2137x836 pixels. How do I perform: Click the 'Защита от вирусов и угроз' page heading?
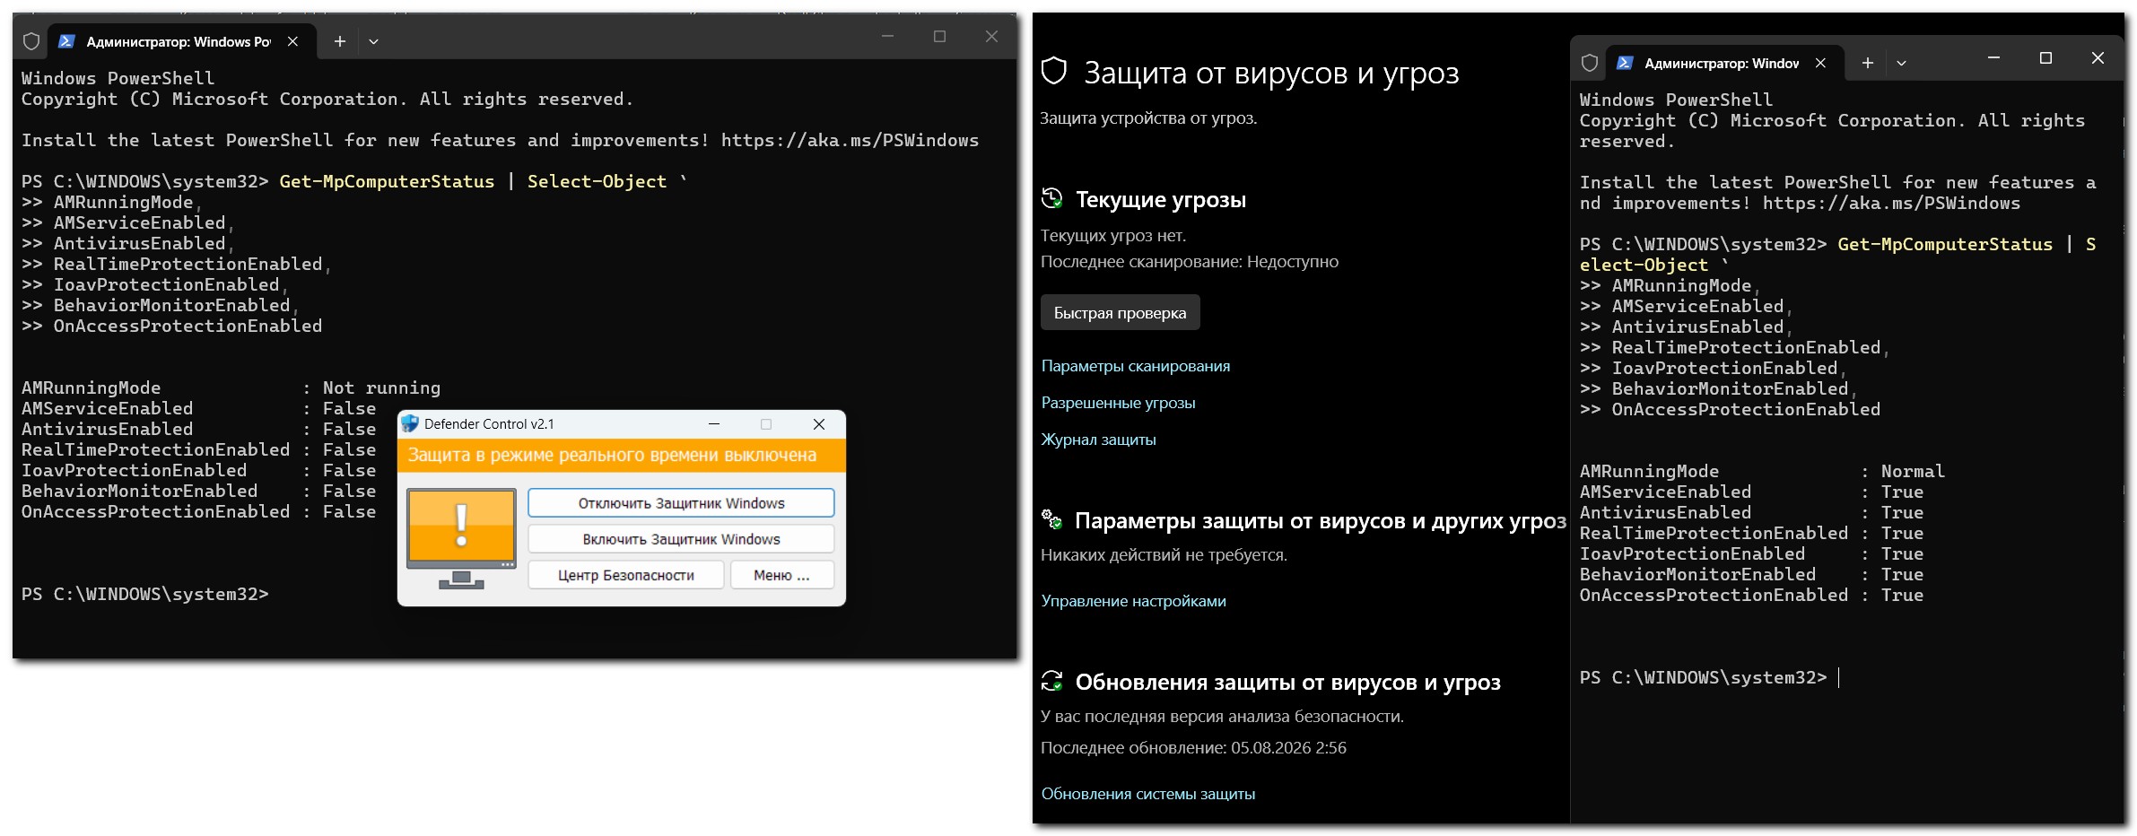[1271, 73]
